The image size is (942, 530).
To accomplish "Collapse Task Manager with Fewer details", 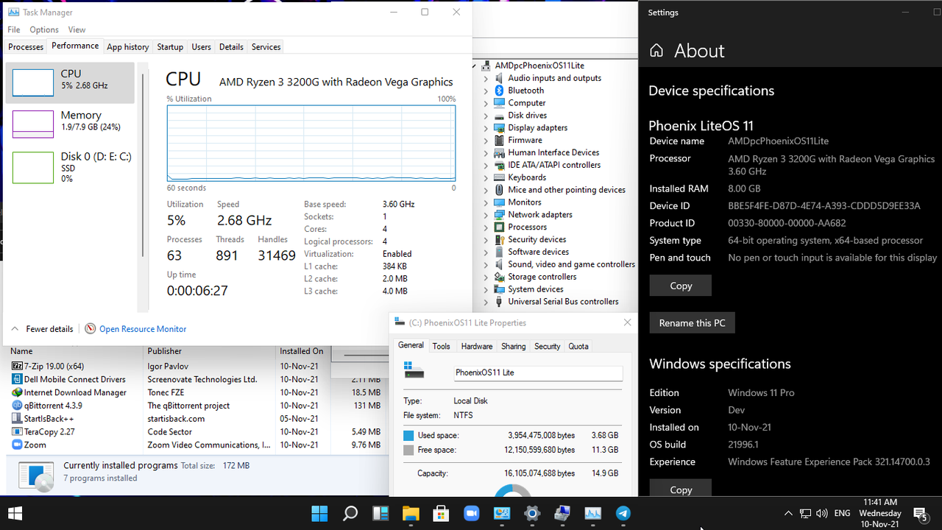I will click(x=42, y=329).
